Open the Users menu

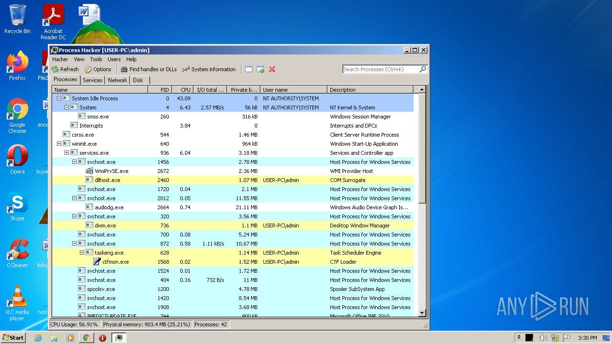114,59
